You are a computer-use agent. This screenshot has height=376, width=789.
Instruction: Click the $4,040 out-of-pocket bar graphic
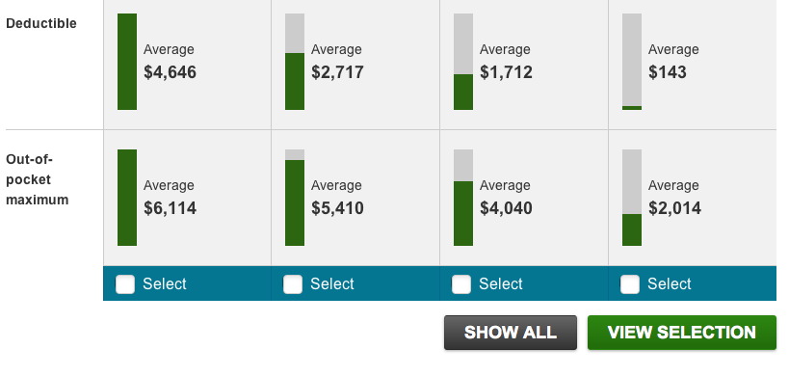pyautogui.click(x=463, y=198)
